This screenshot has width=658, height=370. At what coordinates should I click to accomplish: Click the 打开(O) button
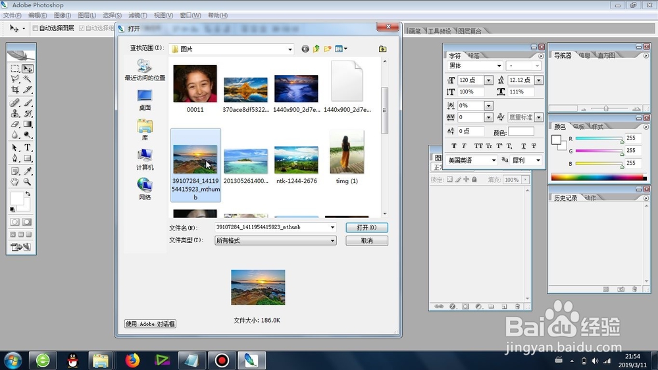point(367,227)
